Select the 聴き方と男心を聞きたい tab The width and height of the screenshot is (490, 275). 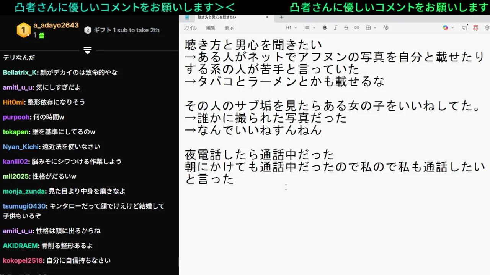click(217, 17)
